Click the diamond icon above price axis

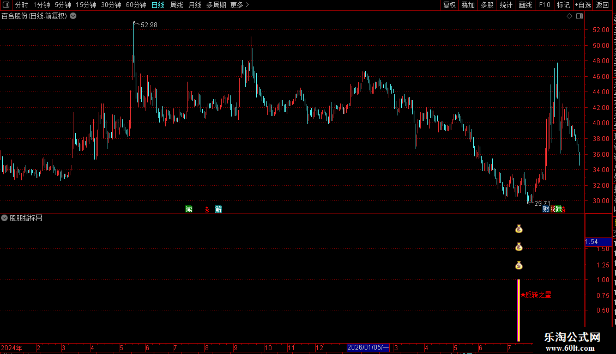coord(569,16)
